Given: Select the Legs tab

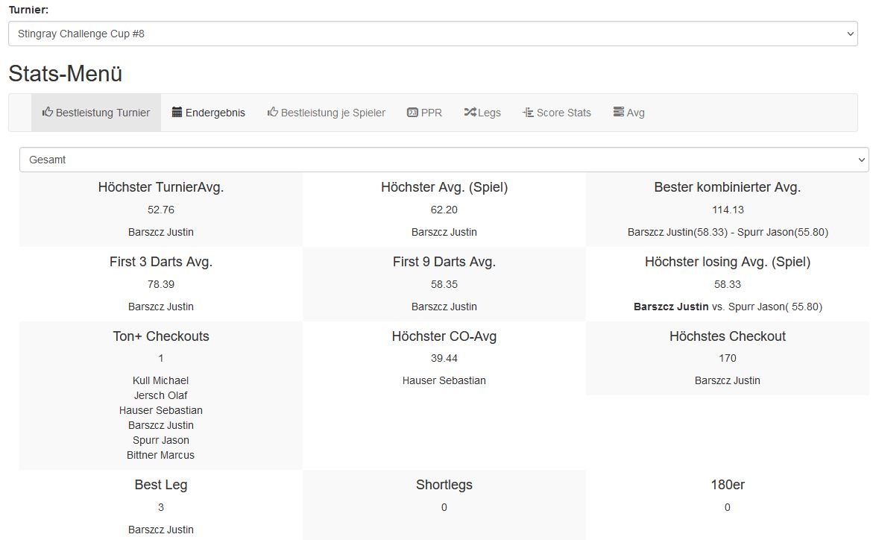Looking at the screenshot, I should 489,113.
